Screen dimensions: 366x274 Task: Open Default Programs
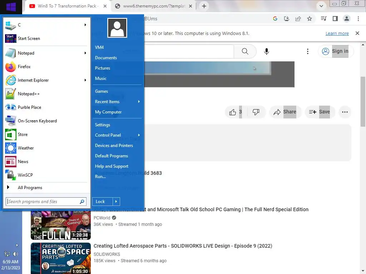click(112, 156)
